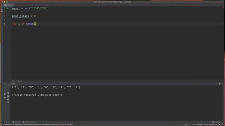Image resolution: width=225 pixels, height=126 pixels.
Task: Toggle the scroll-to-end icon in Run toolbar
Action: pyautogui.click(x=8, y=97)
